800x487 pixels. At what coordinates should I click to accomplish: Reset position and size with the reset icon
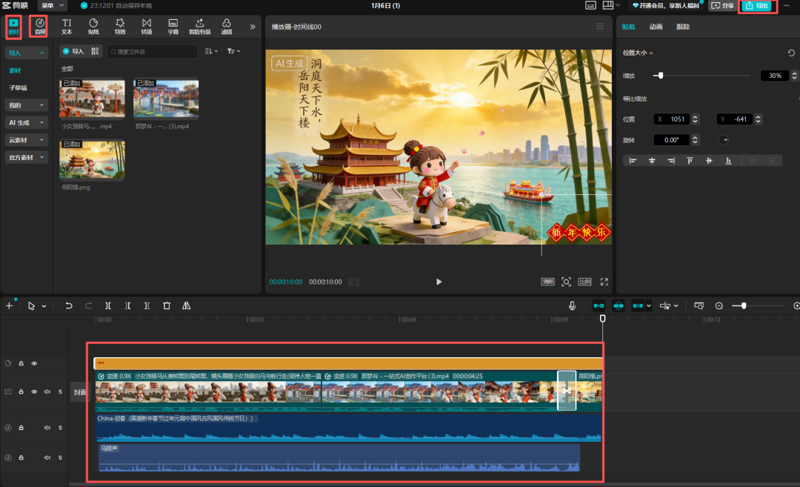(791, 53)
